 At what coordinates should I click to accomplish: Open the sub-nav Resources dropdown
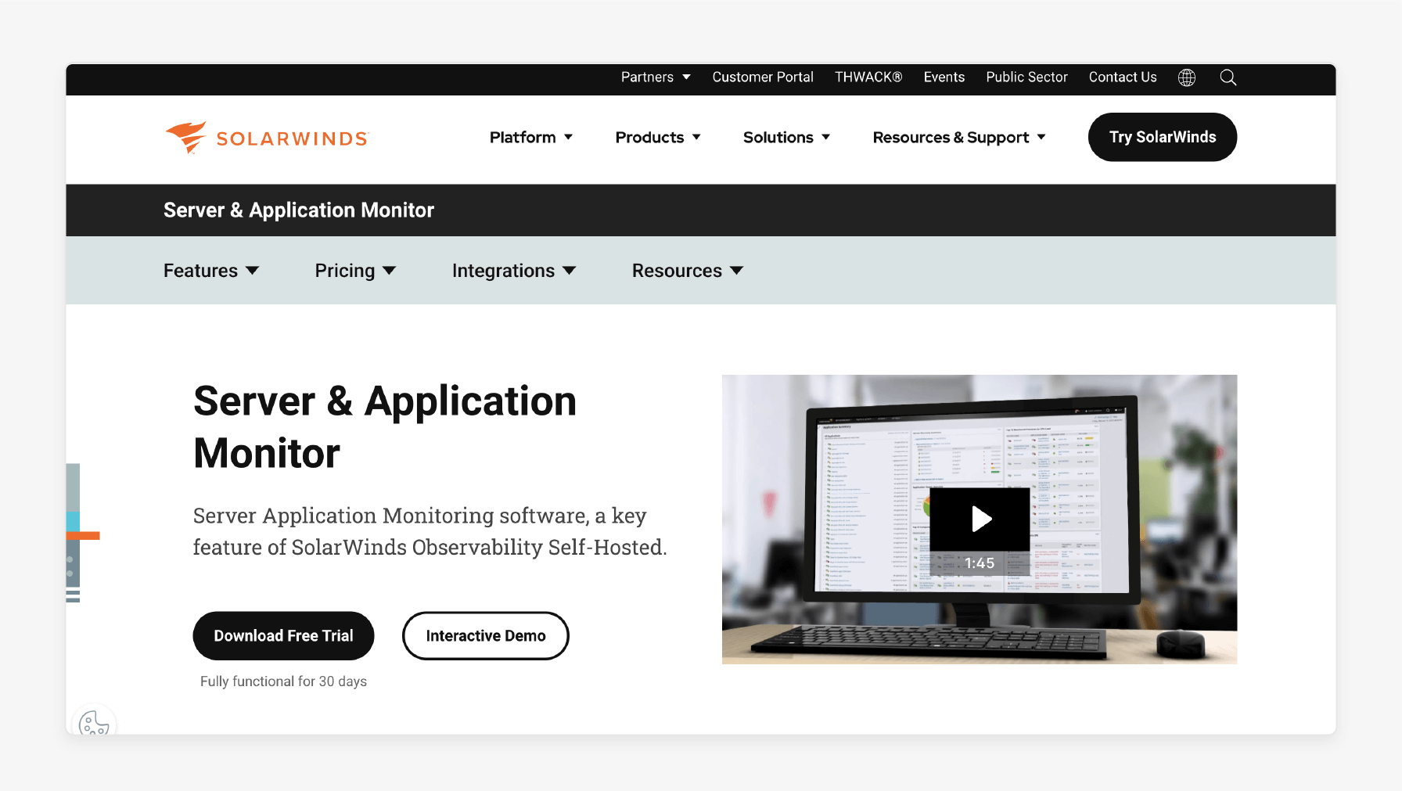point(688,271)
